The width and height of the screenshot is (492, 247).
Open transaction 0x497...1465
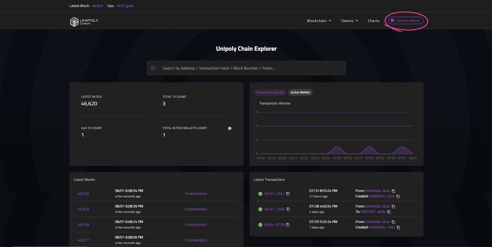coord(275,209)
